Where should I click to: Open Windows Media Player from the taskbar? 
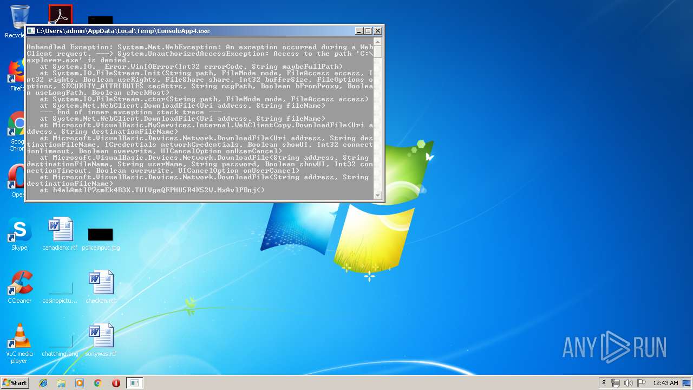click(80, 383)
